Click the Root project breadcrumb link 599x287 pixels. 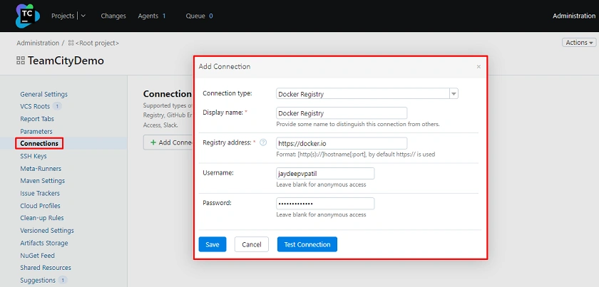point(97,43)
